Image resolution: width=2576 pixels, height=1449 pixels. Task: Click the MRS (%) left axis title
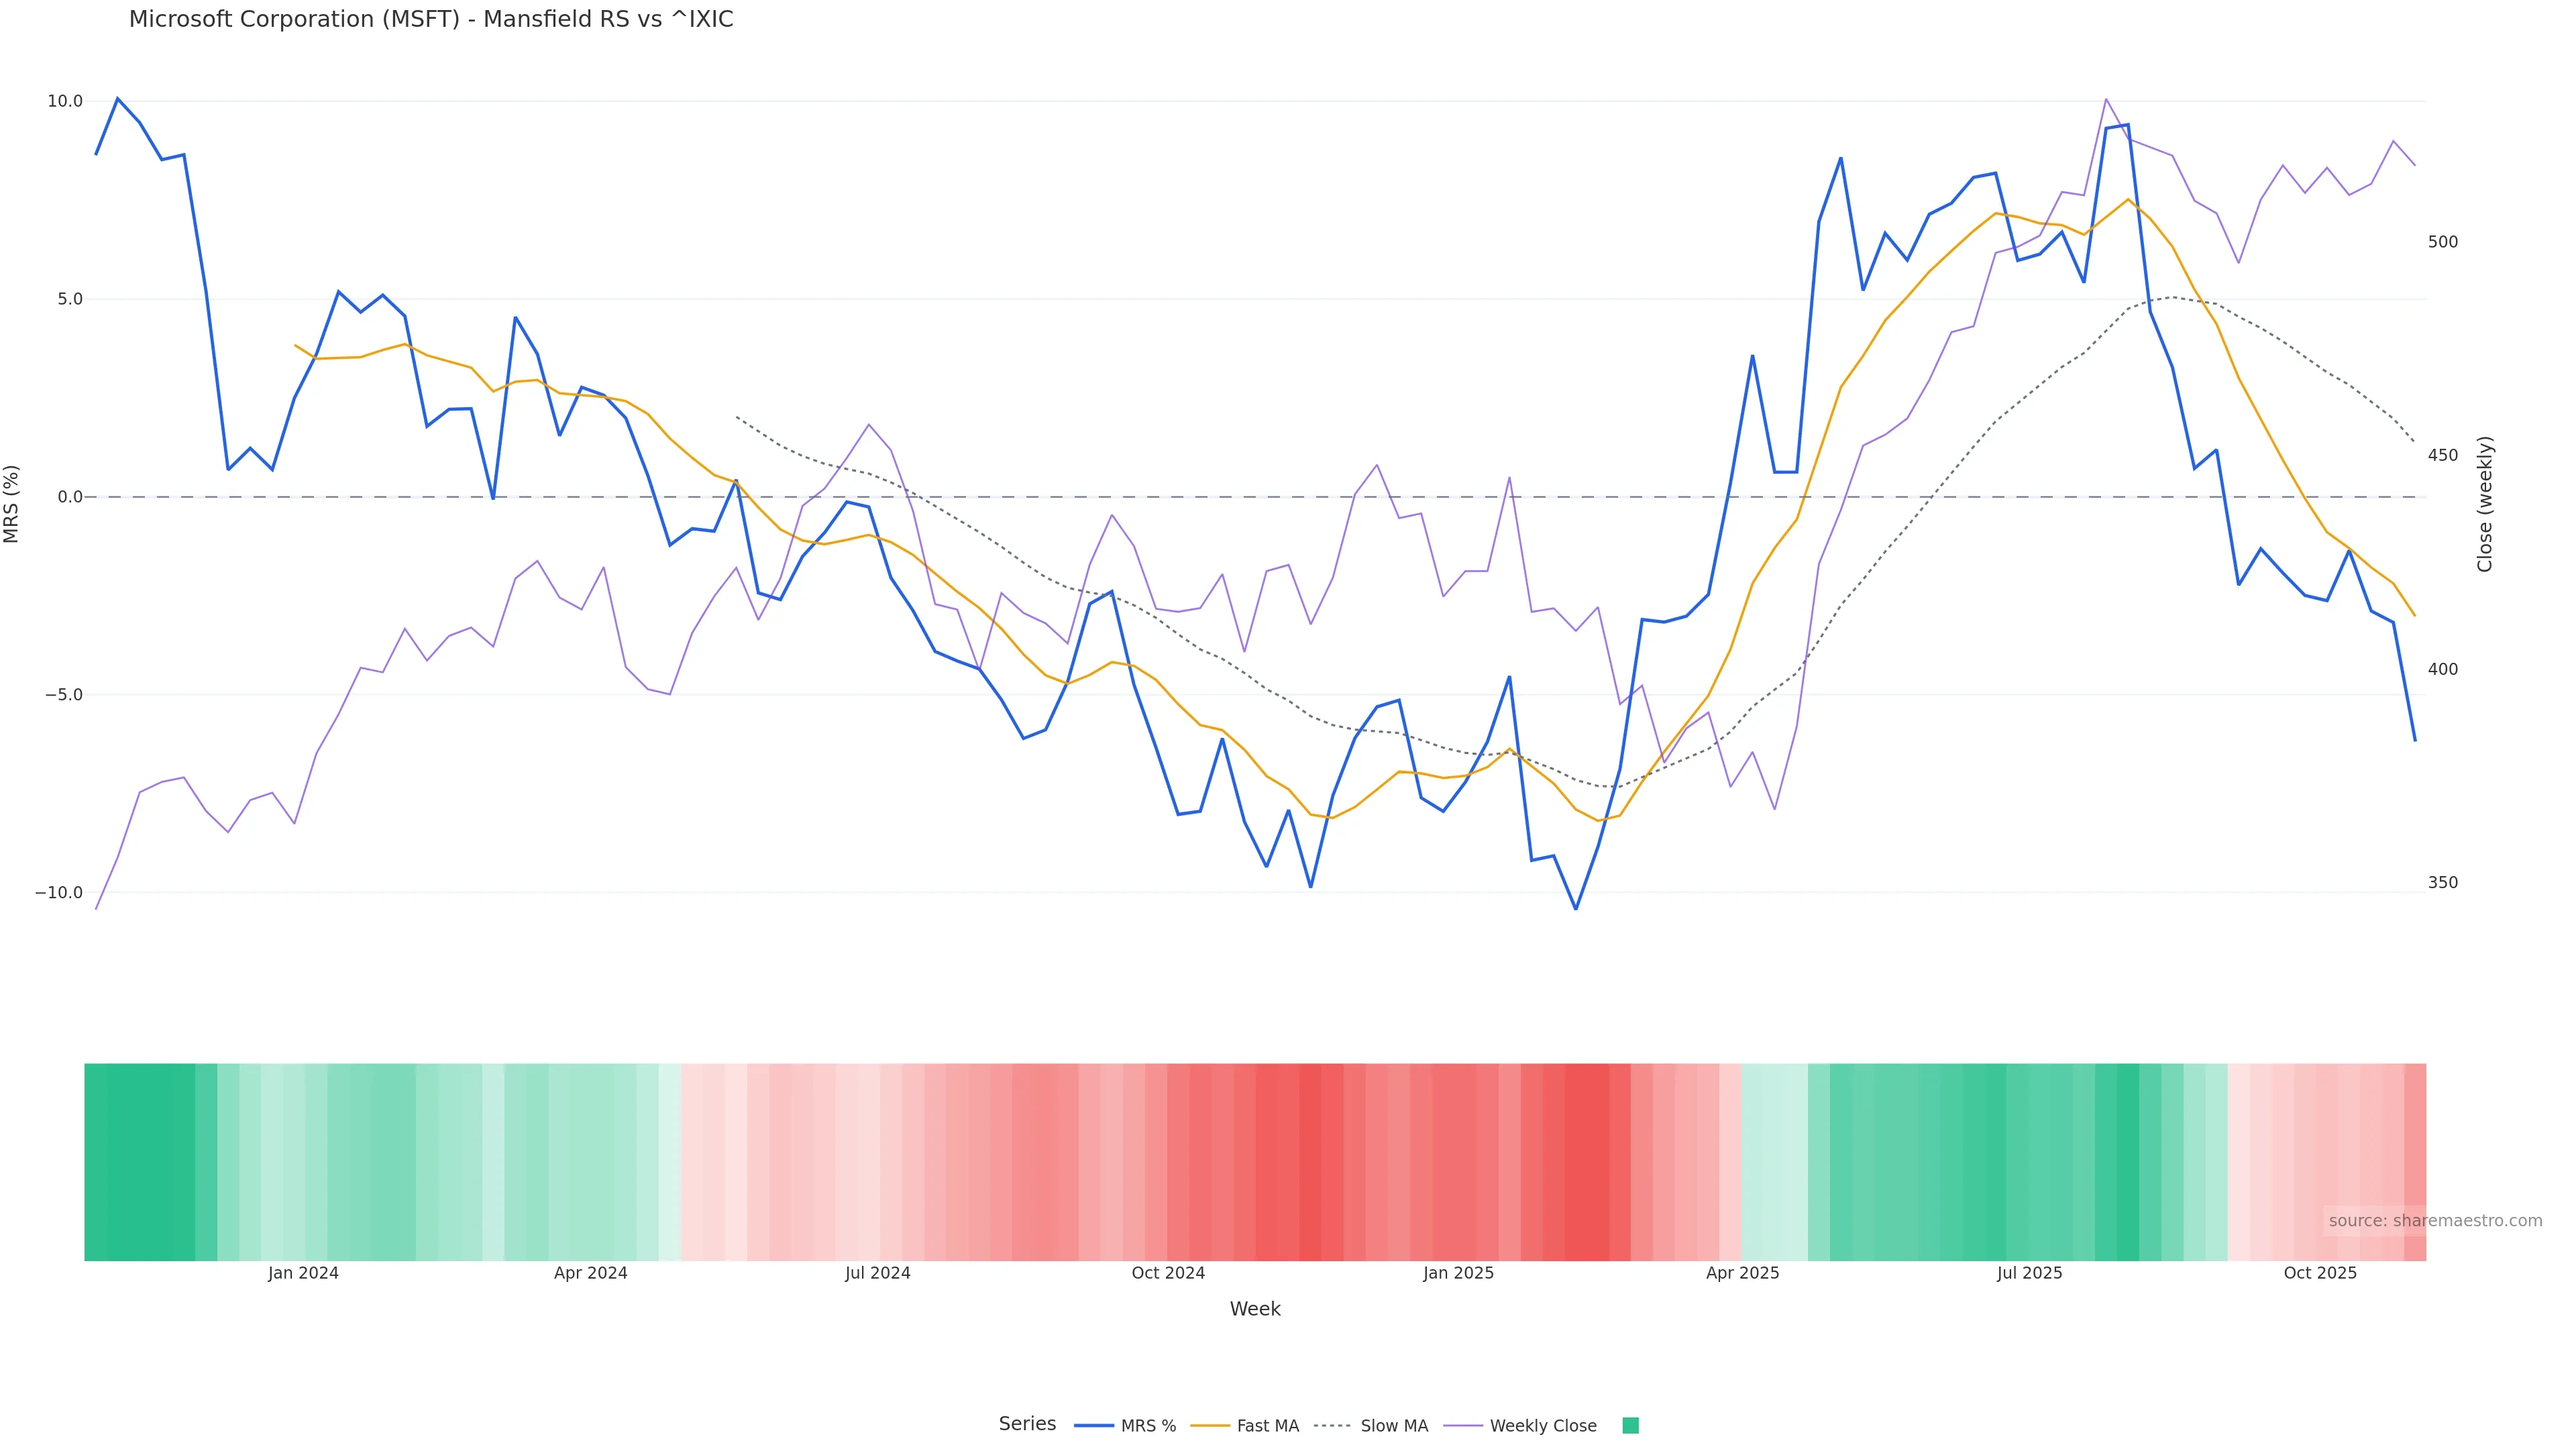tap(12, 504)
